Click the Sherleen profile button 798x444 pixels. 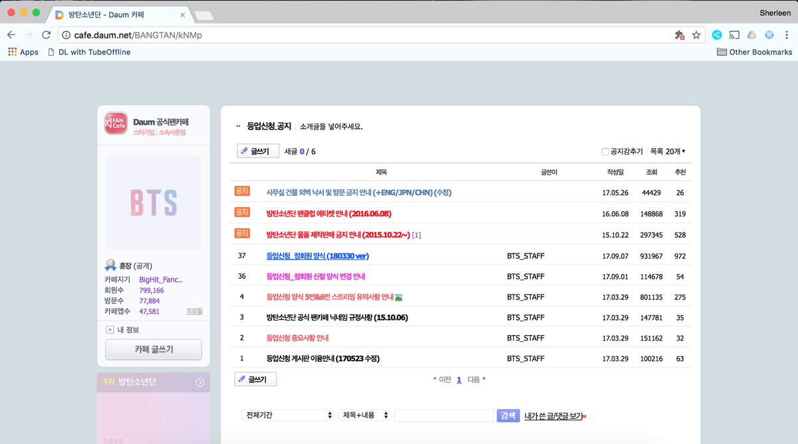pos(775,13)
